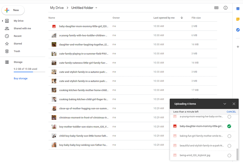
Task: Open the Untitled folder dropdown menu
Action: point(96,8)
